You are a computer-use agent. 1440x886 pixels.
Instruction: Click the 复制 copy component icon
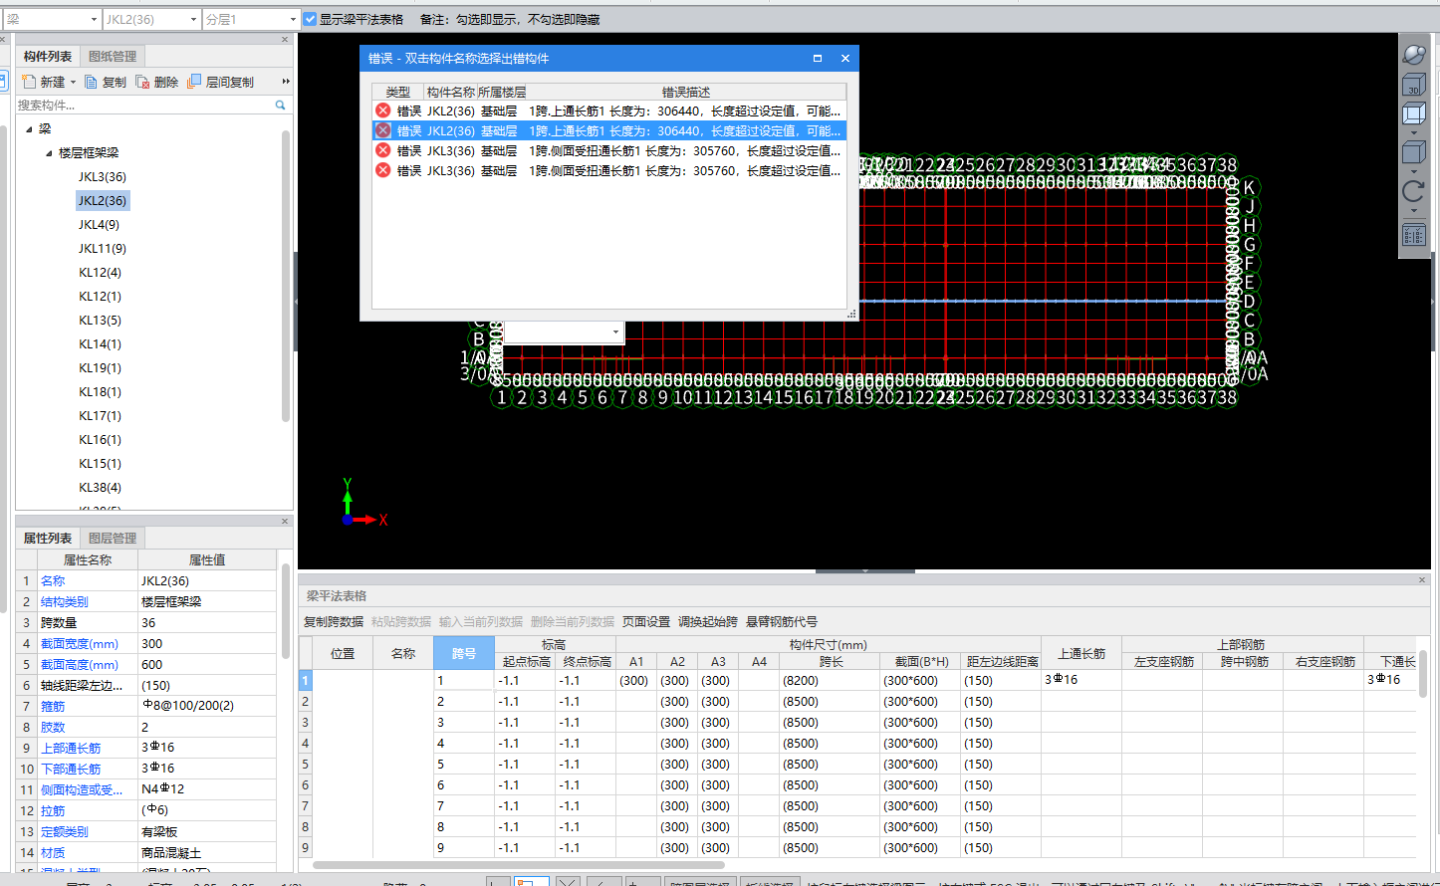tap(92, 82)
